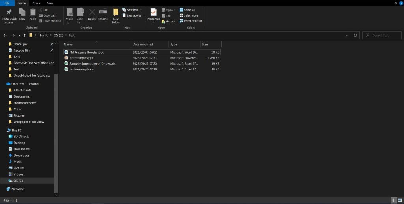Click Copy path option
404x204 pixels.
(48, 15)
